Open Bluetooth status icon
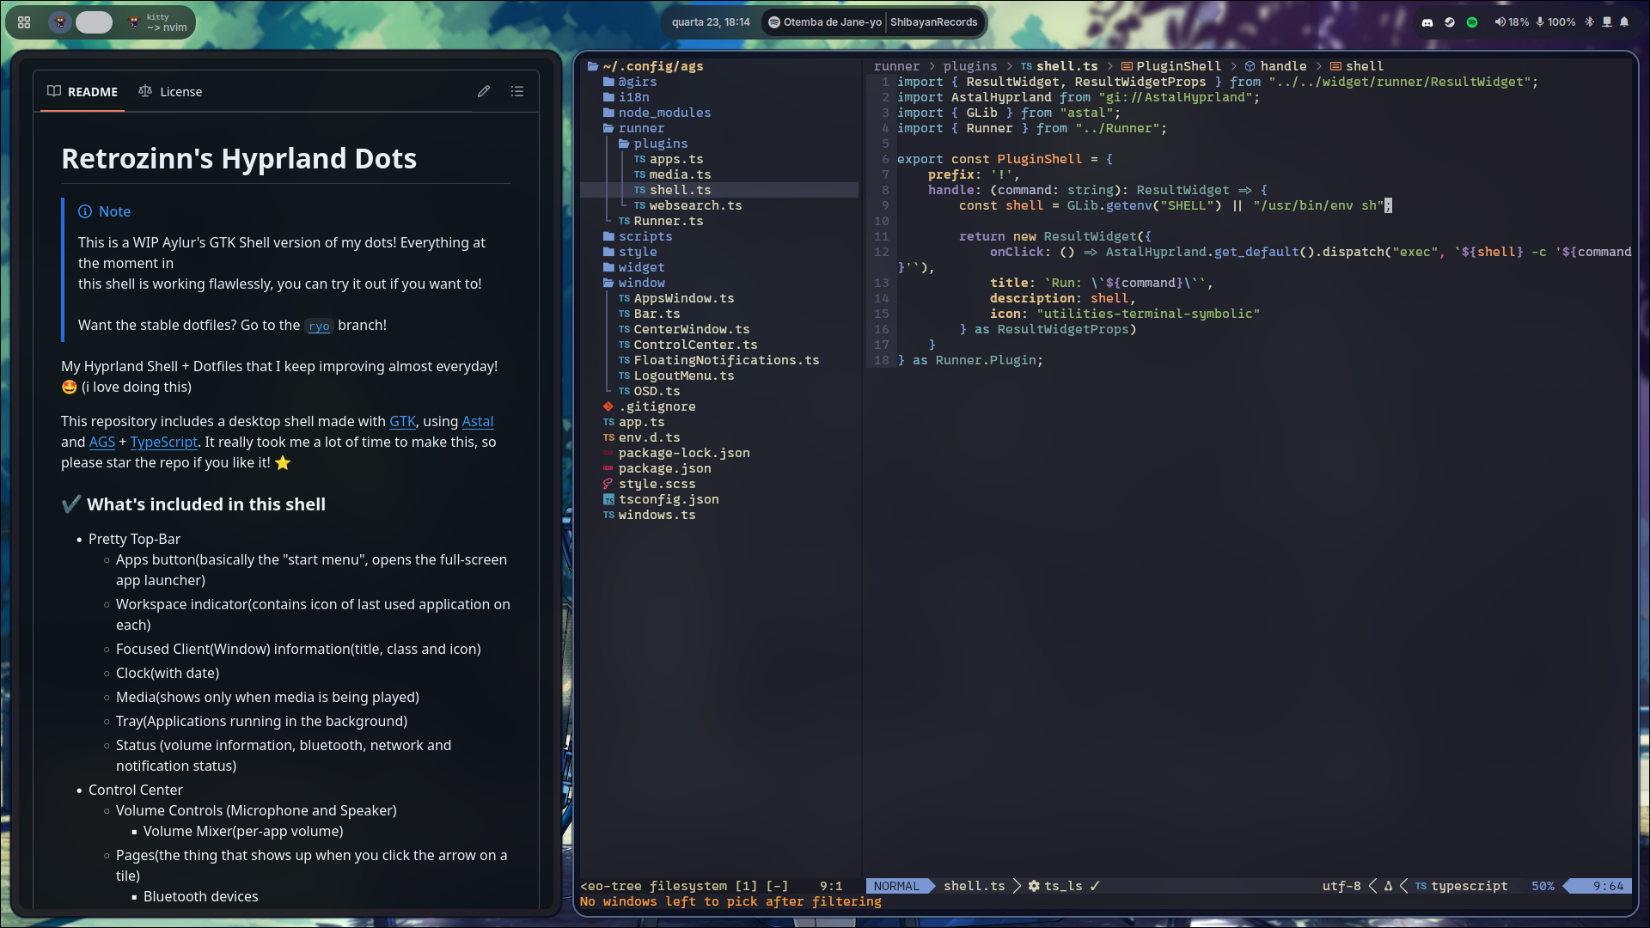Viewport: 1650px width, 928px height. point(1589,22)
